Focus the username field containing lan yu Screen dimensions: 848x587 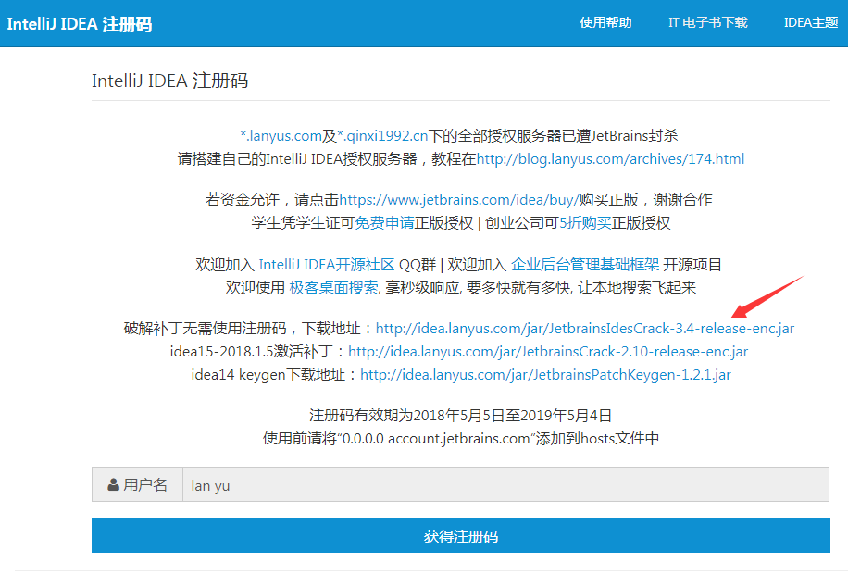click(505, 485)
